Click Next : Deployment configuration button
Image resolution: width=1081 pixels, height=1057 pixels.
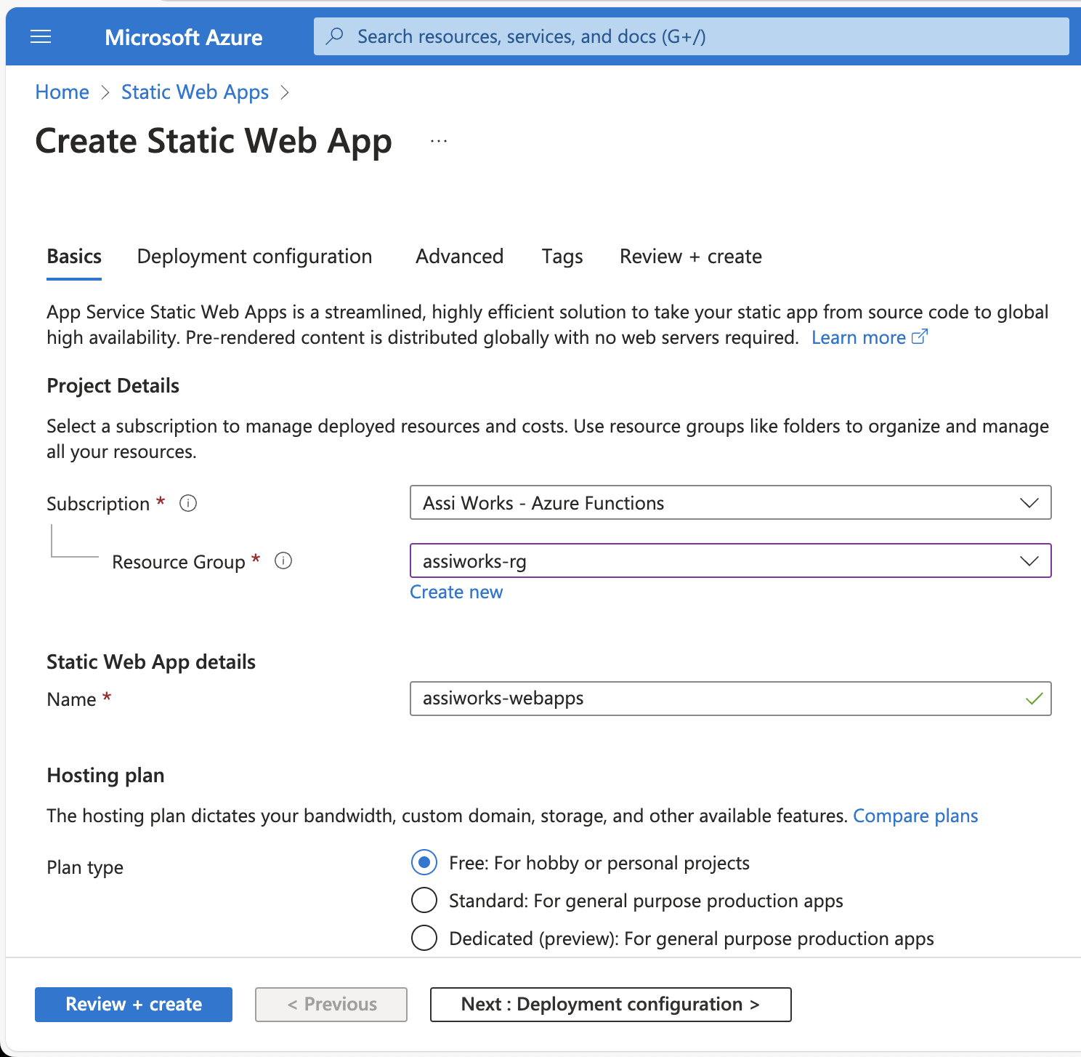pos(610,1005)
